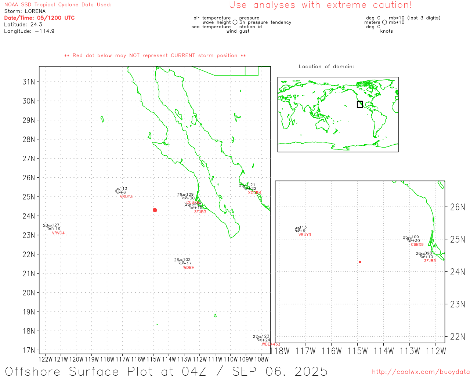Click the 3FJB3 station circle in inset map
This screenshot has width=470, height=376.
pos(423,256)
